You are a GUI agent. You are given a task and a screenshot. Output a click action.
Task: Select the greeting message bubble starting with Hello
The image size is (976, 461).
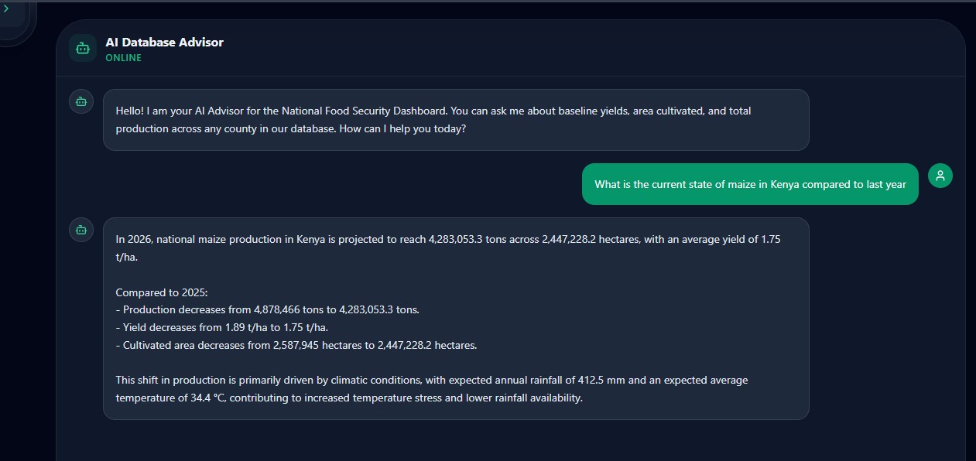(456, 120)
